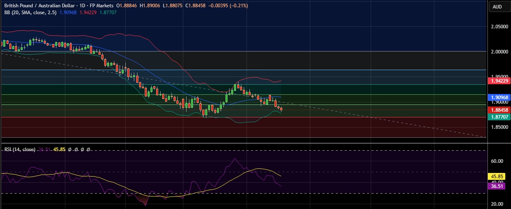Click the 2.05000 level on the price scale
This screenshot has height=209, width=511.
click(499, 27)
